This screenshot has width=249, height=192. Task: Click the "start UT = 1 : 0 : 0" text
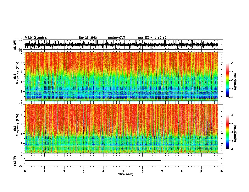pyautogui.click(x=152, y=38)
